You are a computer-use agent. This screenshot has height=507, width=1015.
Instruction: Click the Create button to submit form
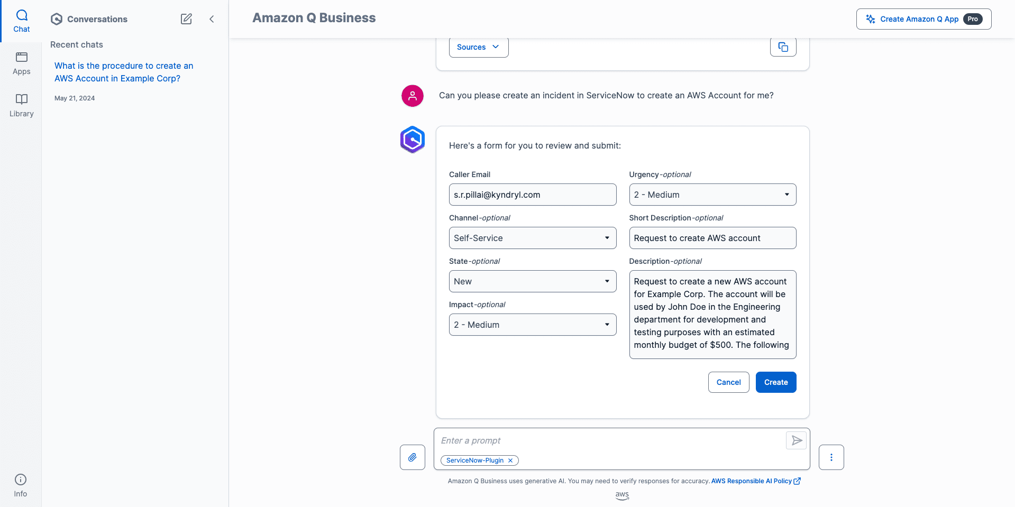775,382
